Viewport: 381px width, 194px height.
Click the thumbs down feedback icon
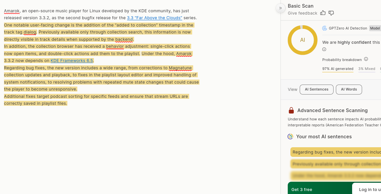click(x=331, y=13)
